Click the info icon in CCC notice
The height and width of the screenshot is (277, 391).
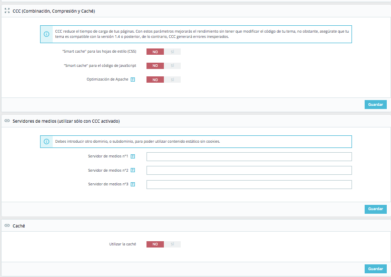click(46, 34)
